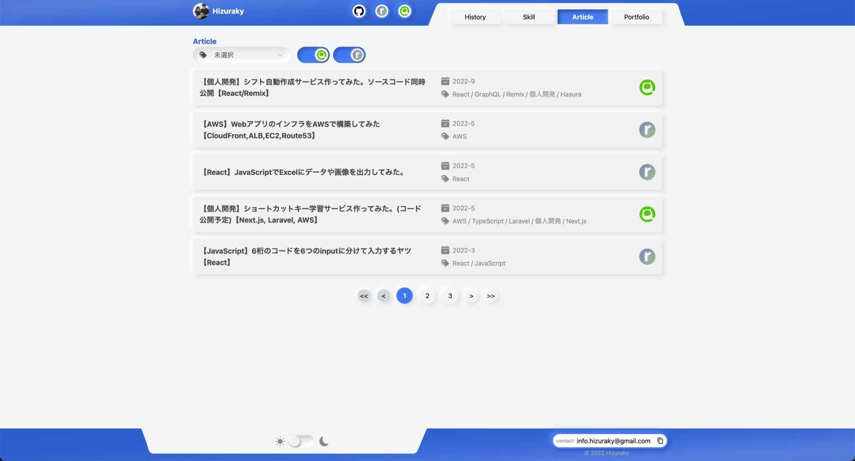The height and width of the screenshot is (461, 855).
Task: Select the Article tab
Action: [x=583, y=17]
